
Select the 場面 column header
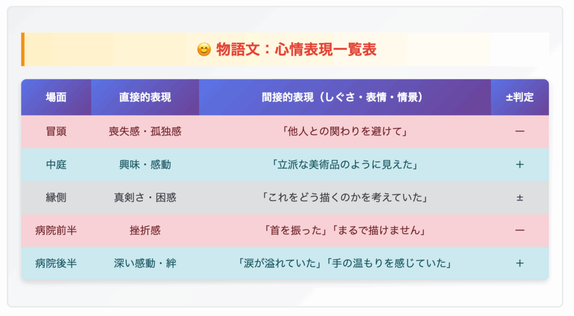[56, 97]
